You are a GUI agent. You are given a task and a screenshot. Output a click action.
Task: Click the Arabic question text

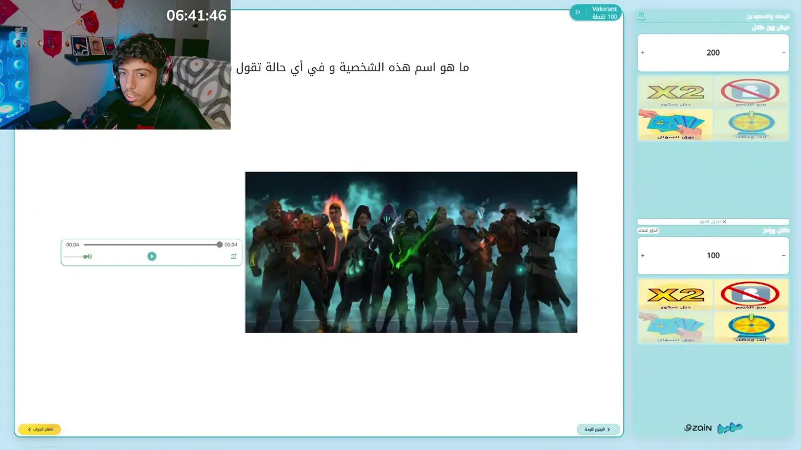coord(352,67)
